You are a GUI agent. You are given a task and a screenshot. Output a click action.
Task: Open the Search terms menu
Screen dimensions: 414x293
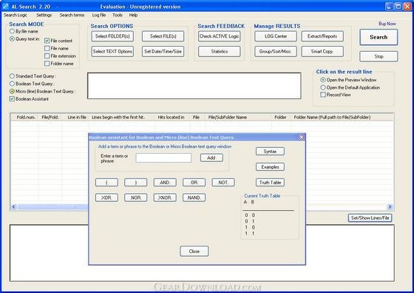click(x=72, y=15)
